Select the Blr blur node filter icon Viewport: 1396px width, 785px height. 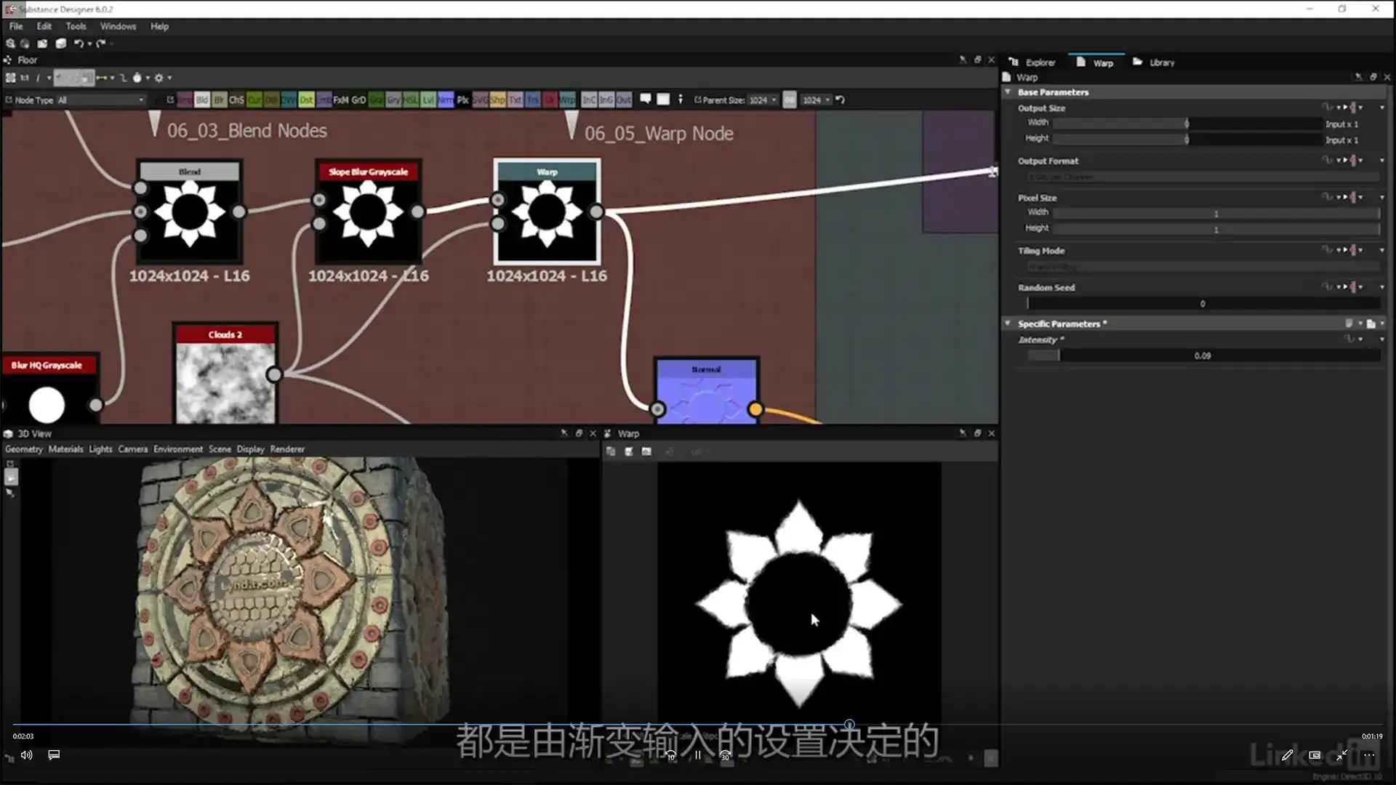coord(220,100)
